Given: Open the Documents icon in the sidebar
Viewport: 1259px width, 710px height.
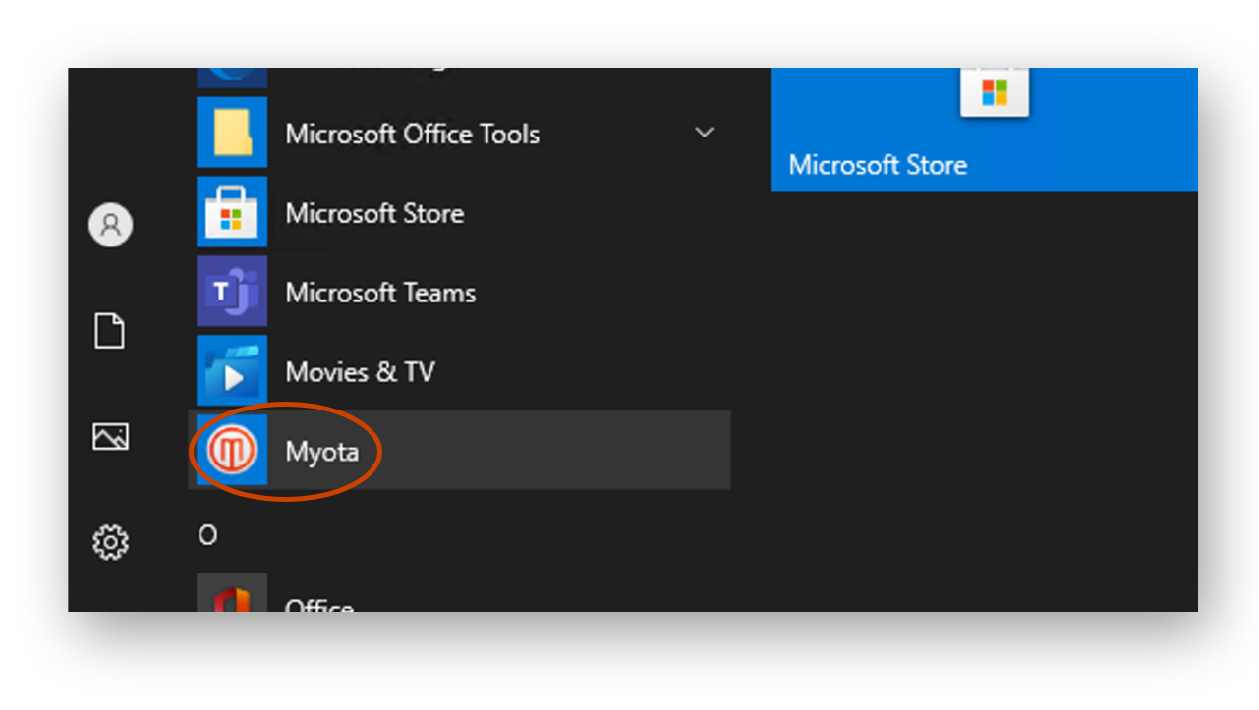Looking at the screenshot, I should coord(110,331).
